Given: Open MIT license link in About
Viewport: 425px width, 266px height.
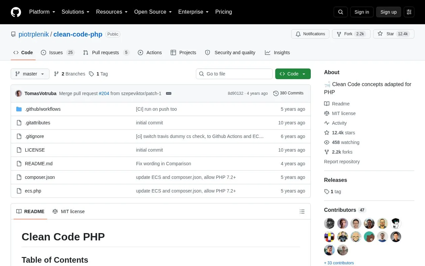Looking at the screenshot, I should click(x=340, y=113).
